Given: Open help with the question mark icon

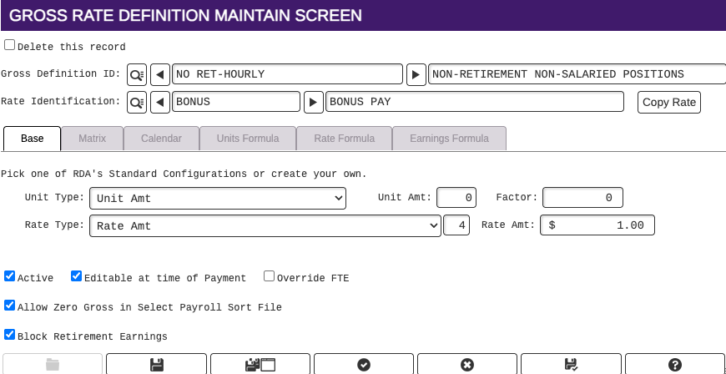Looking at the screenshot, I should click(x=675, y=365).
